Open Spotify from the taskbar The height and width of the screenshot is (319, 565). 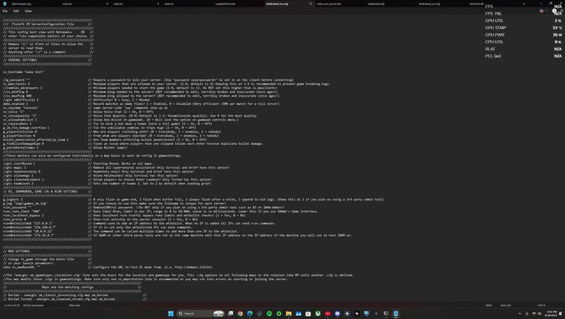(269, 314)
